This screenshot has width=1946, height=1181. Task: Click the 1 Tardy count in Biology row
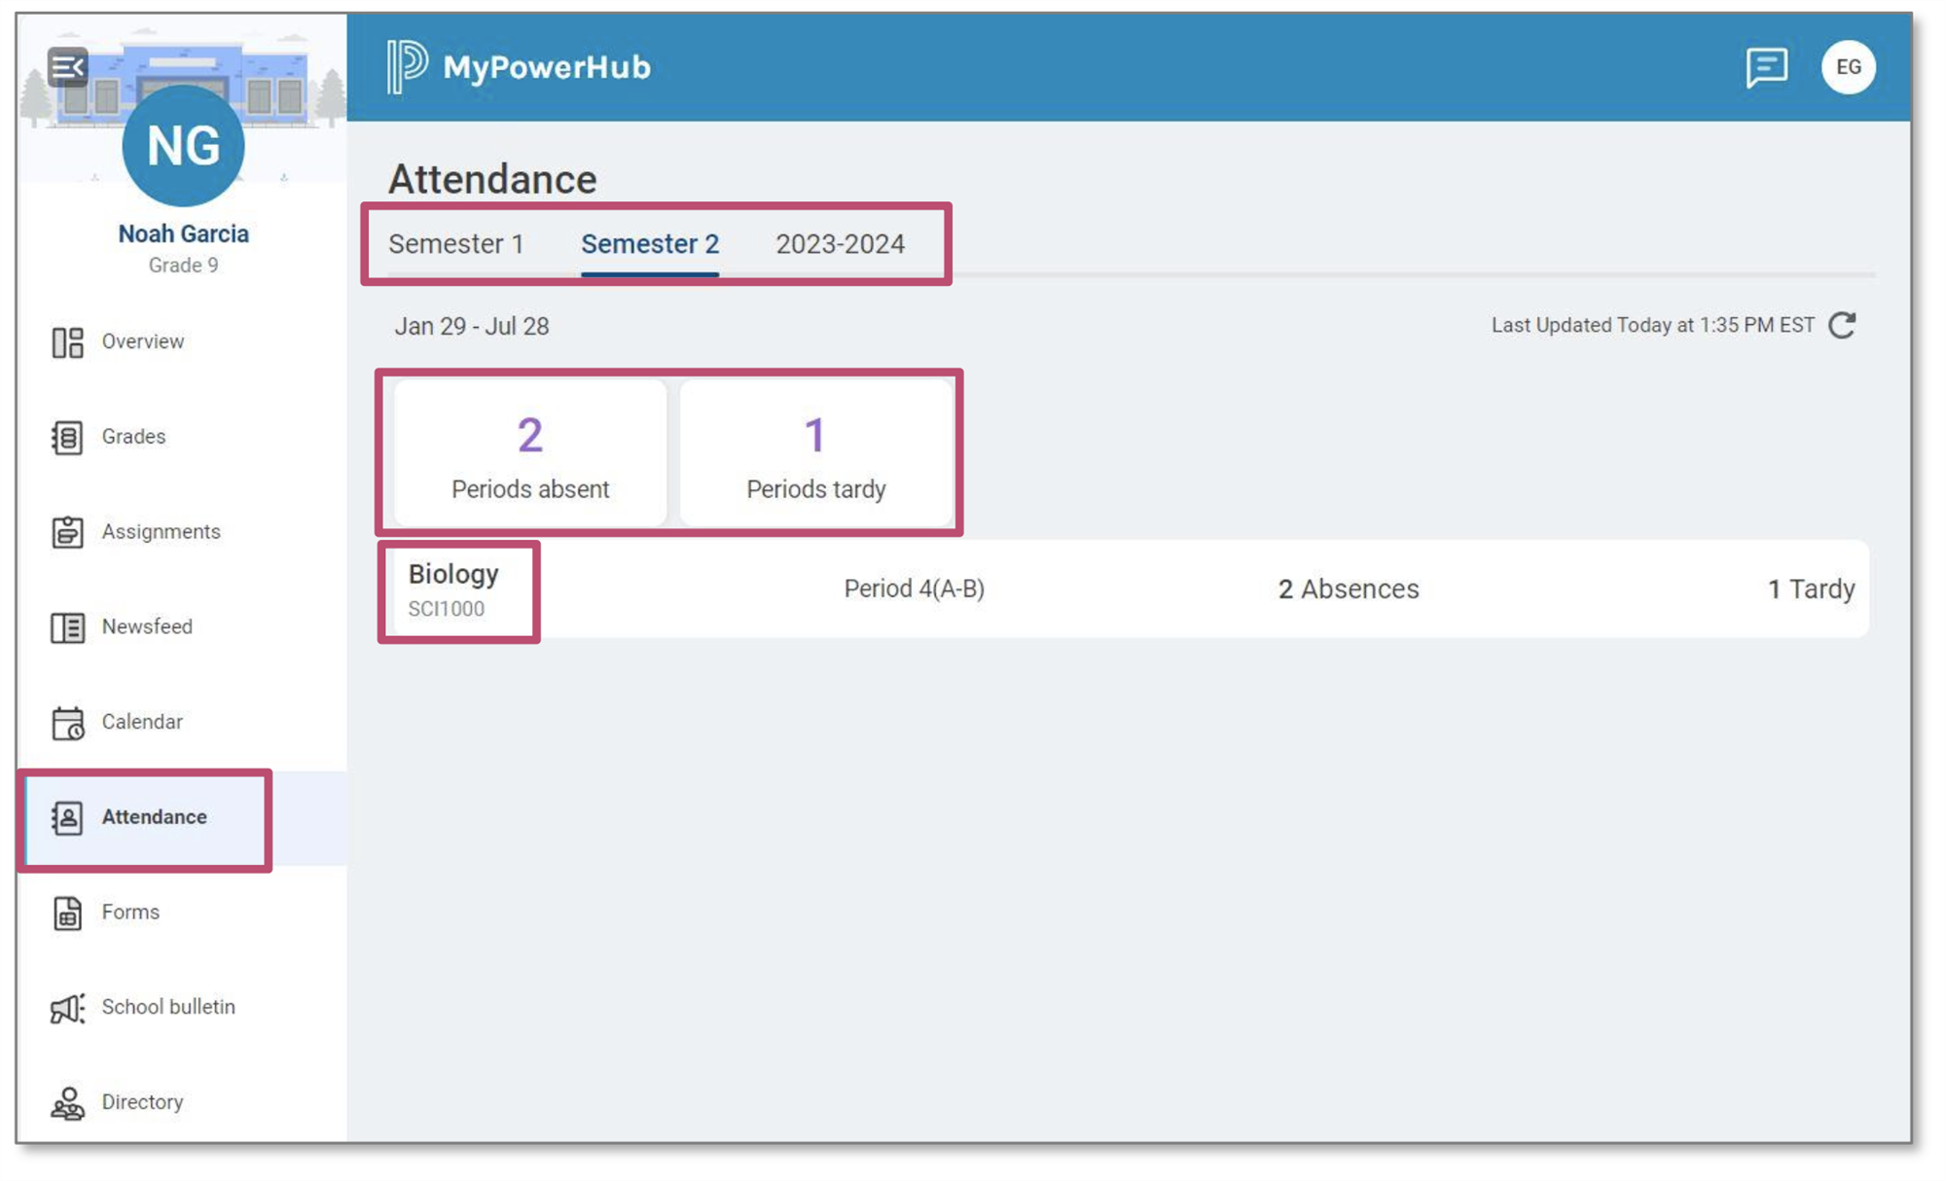tap(1811, 590)
